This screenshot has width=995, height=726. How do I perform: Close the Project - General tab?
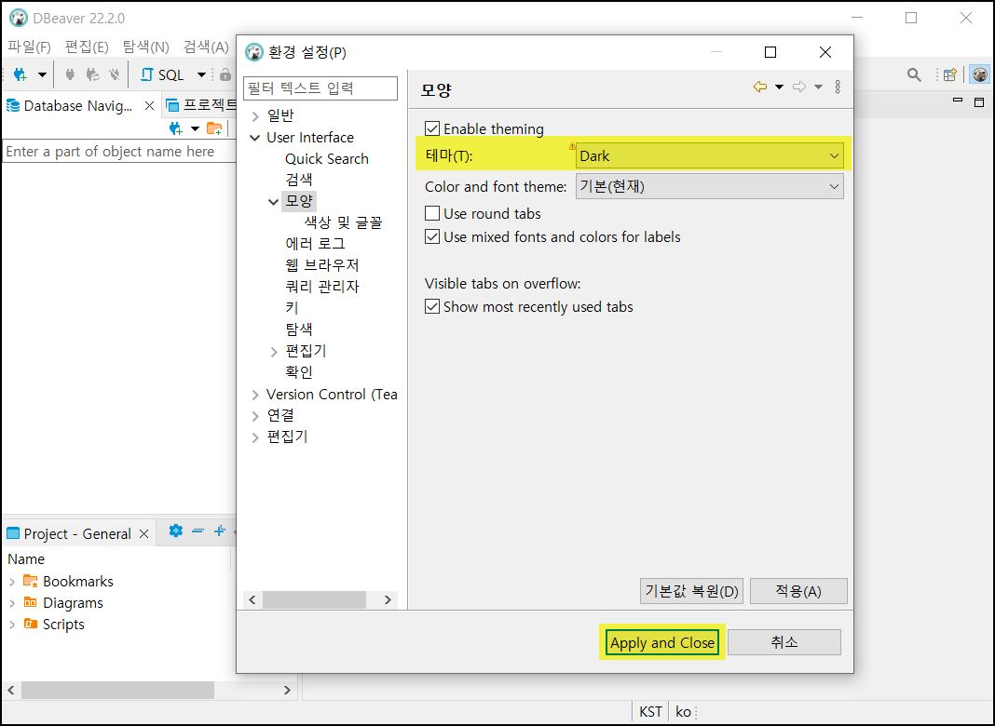point(144,534)
